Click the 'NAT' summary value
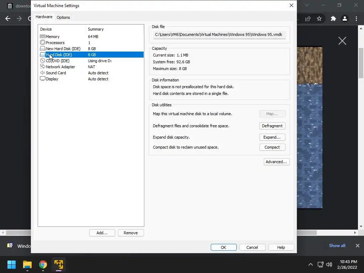Screen dimensions: 364x273 coord(91,67)
